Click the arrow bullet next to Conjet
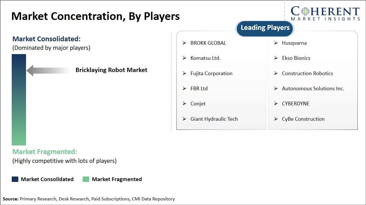The width and height of the screenshot is (366, 205). [184, 104]
